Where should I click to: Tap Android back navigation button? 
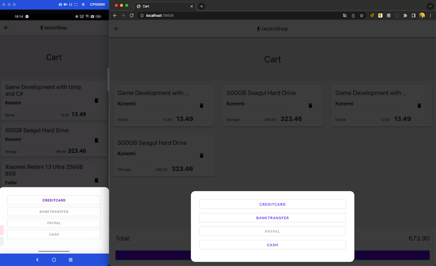click(x=37, y=260)
